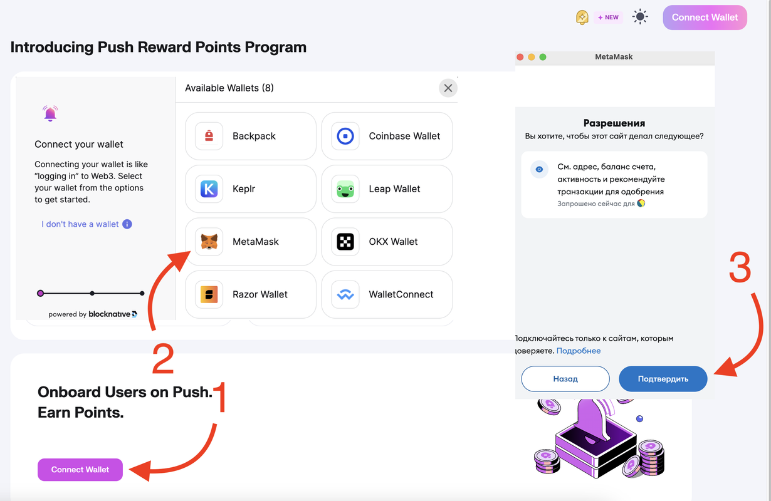Click the 'Earn Points.' heading text
The height and width of the screenshot is (501, 771).
pyautogui.click(x=81, y=413)
